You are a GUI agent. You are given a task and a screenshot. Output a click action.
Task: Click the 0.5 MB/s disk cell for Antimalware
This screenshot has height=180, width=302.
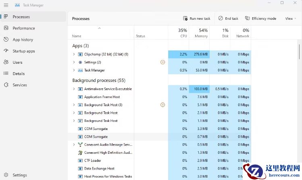220,89
